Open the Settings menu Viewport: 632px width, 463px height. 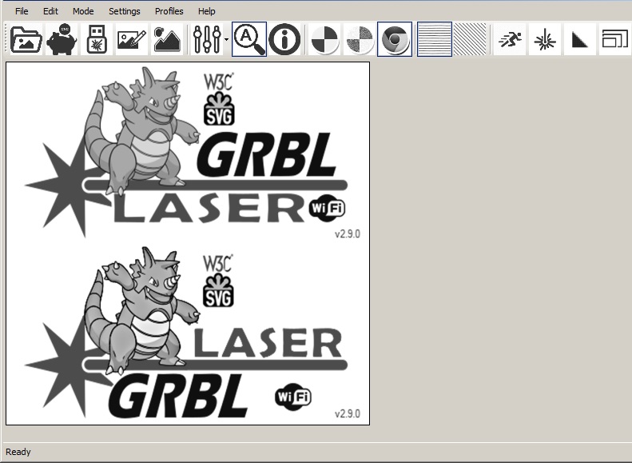124,11
